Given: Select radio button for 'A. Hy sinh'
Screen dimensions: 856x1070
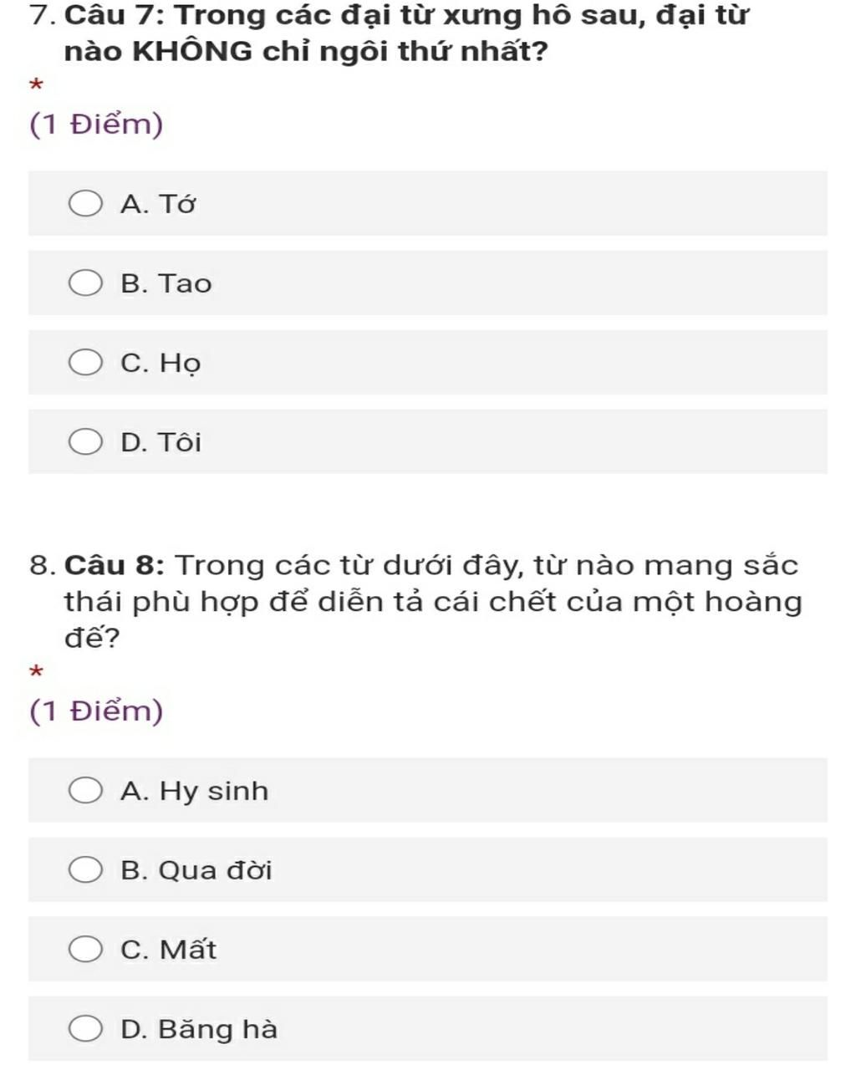Looking at the screenshot, I should [x=85, y=790].
